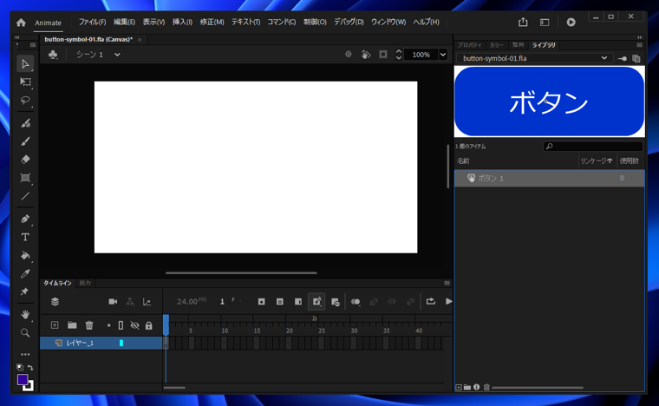
Task: Select the Selection arrow tool
Action: tap(25, 64)
